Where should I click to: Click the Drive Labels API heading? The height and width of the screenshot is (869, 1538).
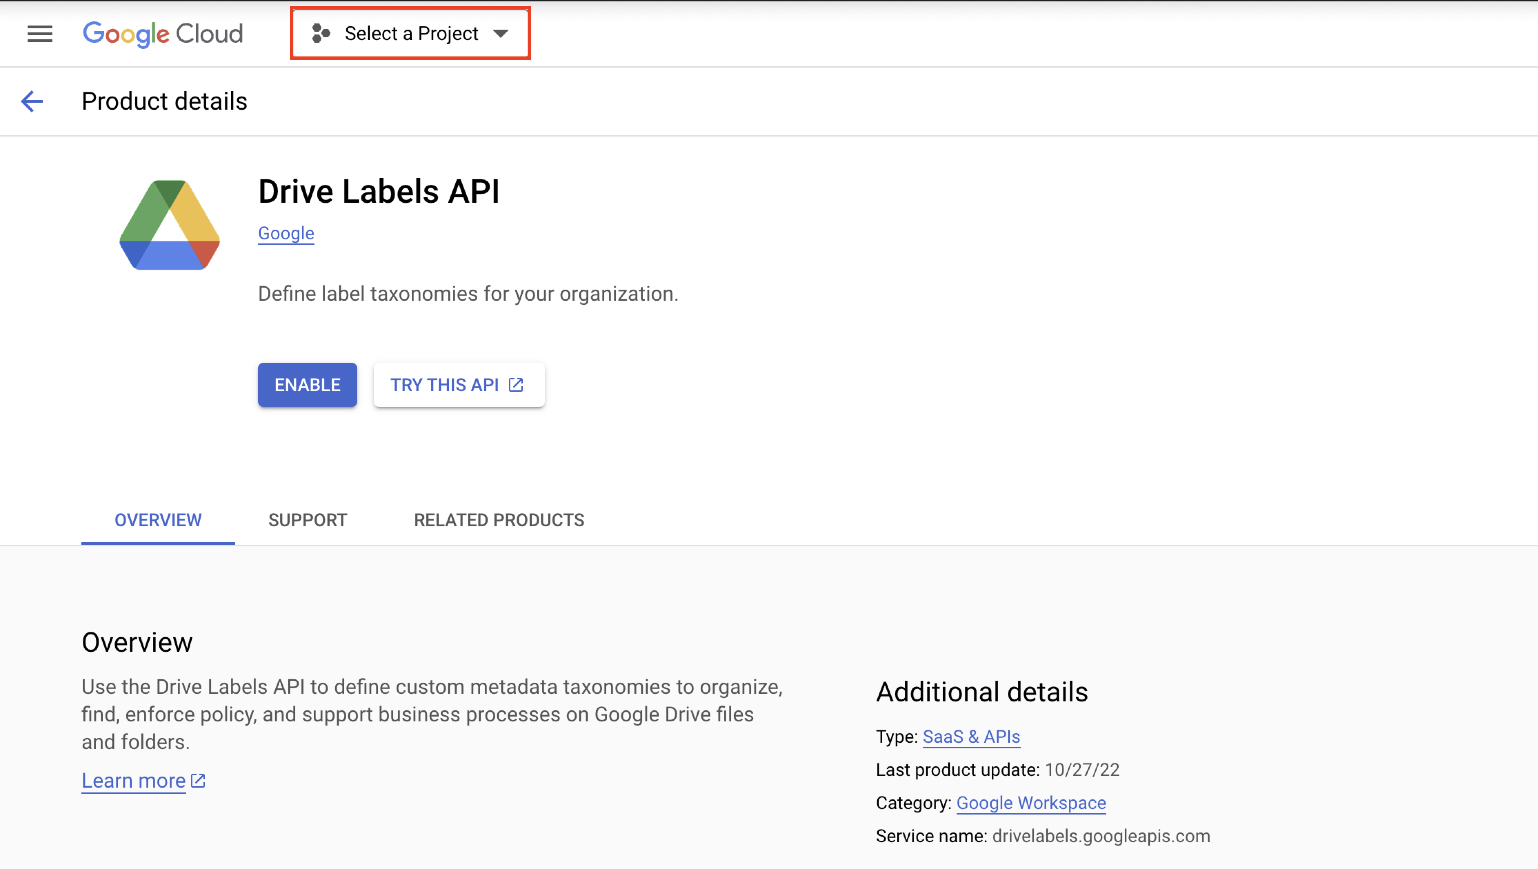pyautogui.click(x=379, y=192)
